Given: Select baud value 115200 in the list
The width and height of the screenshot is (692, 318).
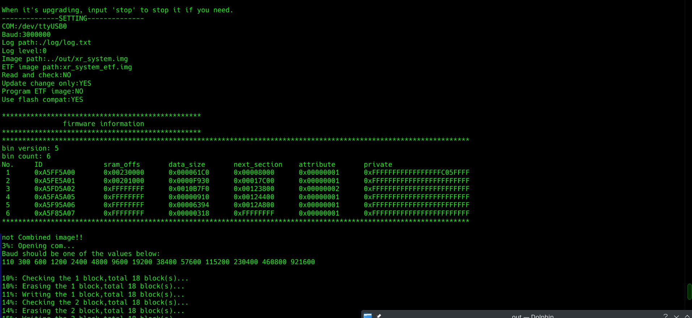Looking at the screenshot, I should (x=217, y=262).
